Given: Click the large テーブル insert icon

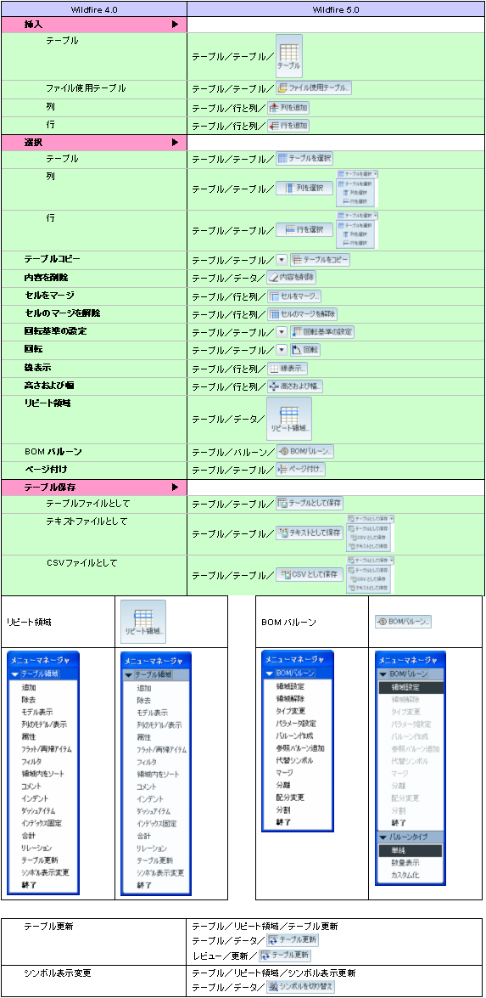Looking at the screenshot, I should point(289,57).
